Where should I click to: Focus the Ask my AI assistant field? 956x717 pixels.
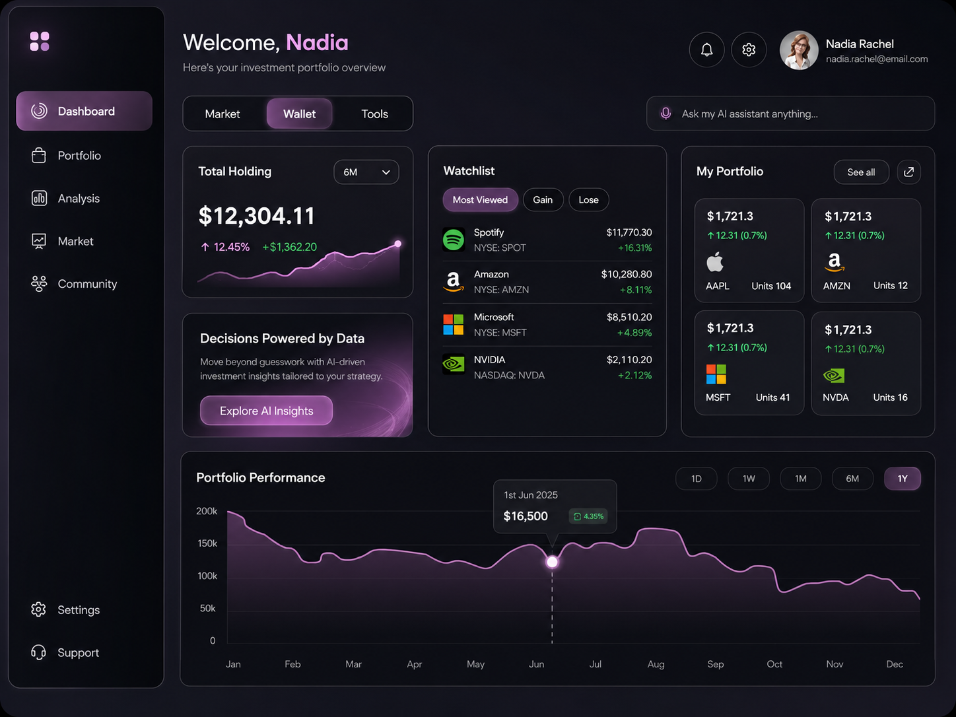(790, 114)
